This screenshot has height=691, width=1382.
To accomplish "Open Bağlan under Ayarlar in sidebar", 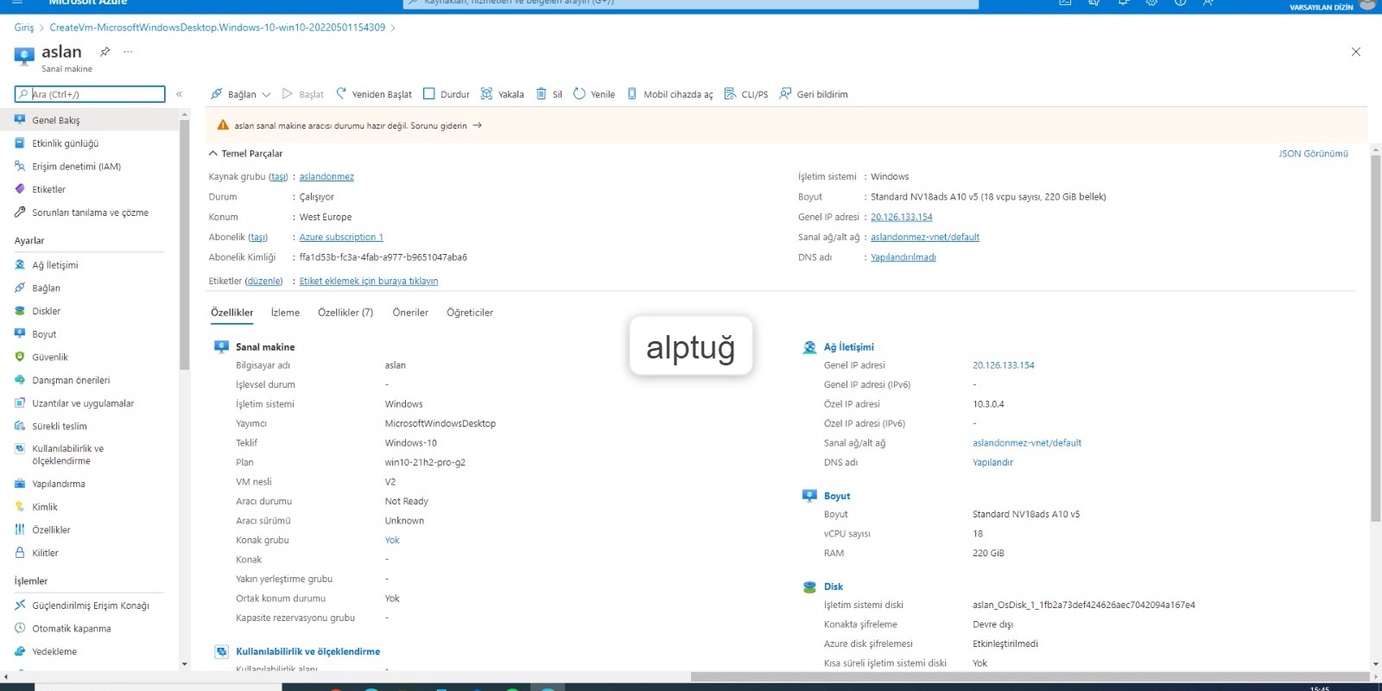I will 47,288.
